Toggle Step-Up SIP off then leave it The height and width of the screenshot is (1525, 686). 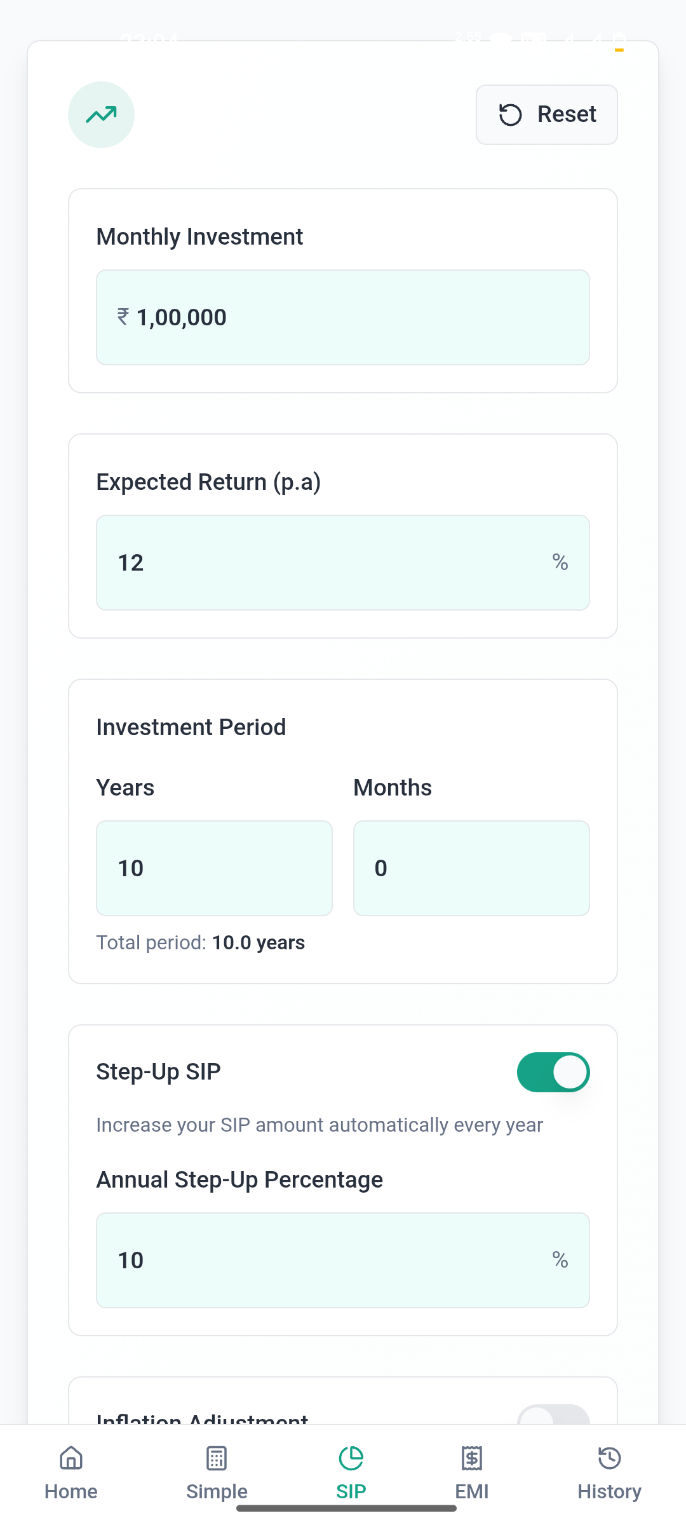tap(554, 1071)
